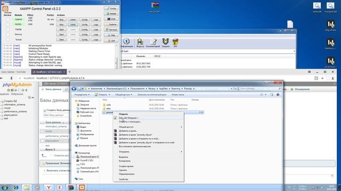
Task: Expand Общий доступ submenu in context menu
Action: [x=148, y=127]
